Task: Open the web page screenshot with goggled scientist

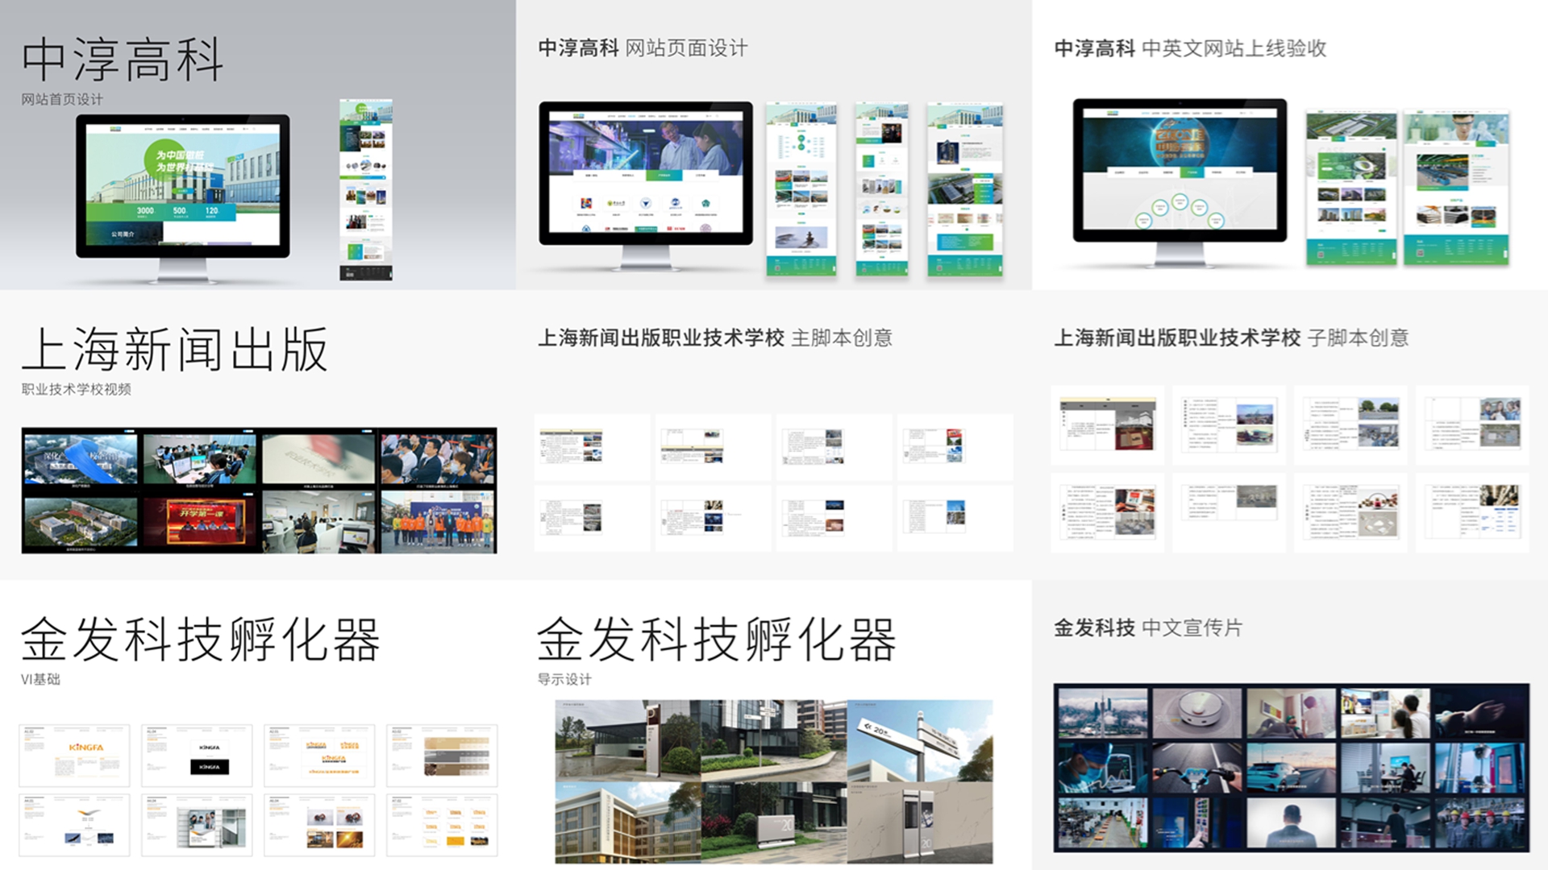Action: pyautogui.click(x=1456, y=188)
